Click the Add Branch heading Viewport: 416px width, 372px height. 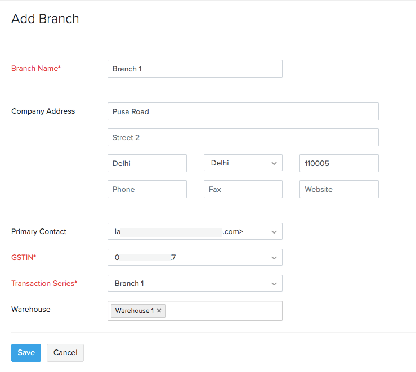(45, 19)
